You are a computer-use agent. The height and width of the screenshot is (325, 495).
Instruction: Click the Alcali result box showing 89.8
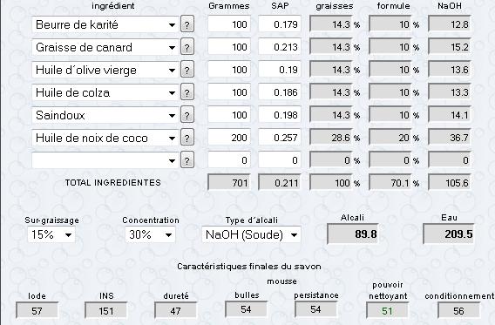(353, 234)
